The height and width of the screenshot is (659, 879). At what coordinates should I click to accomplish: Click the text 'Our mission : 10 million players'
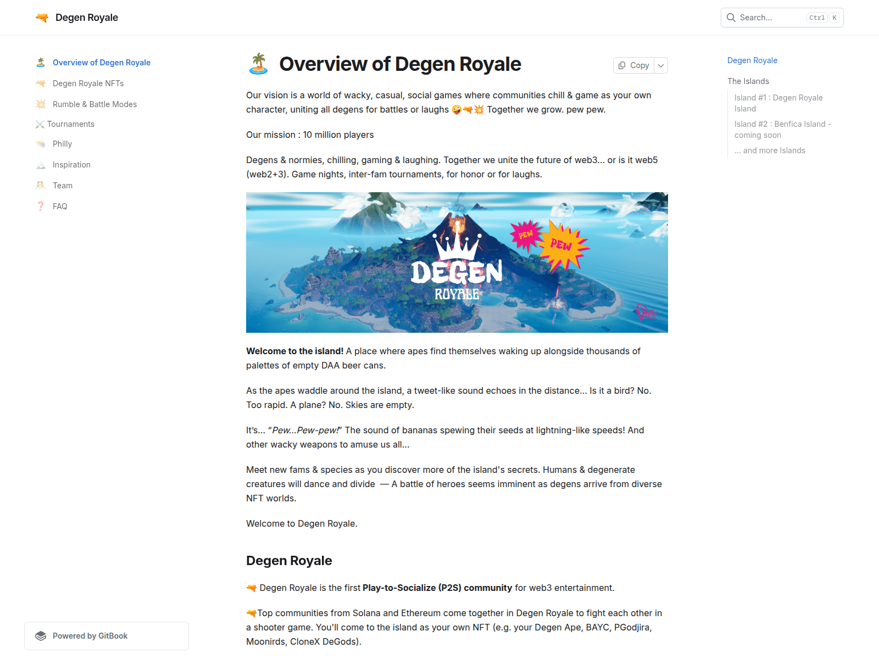tap(310, 135)
